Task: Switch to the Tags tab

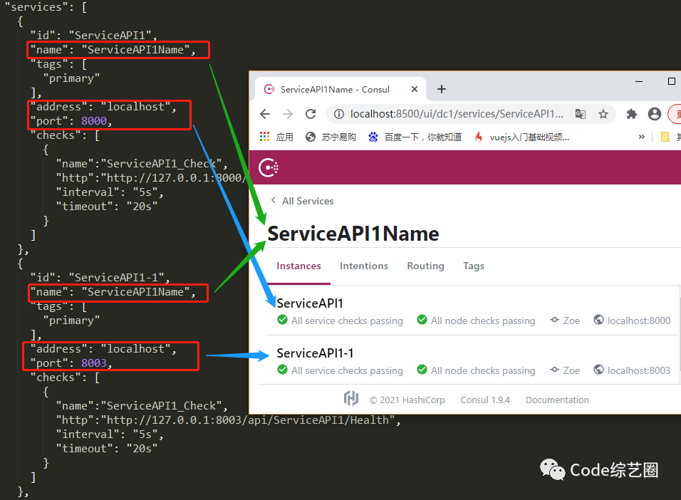Action: point(474,266)
